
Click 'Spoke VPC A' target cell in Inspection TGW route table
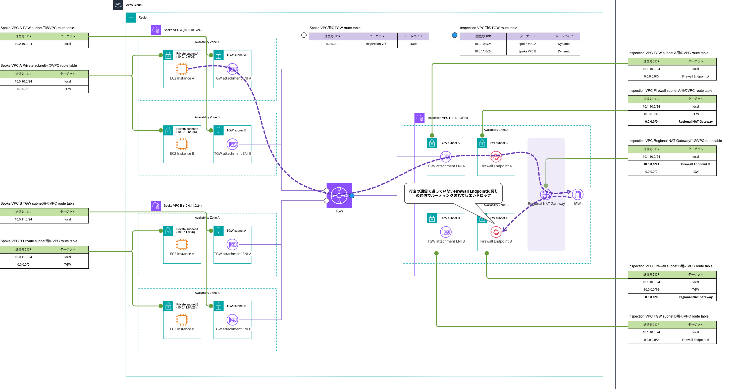[x=527, y=44]
